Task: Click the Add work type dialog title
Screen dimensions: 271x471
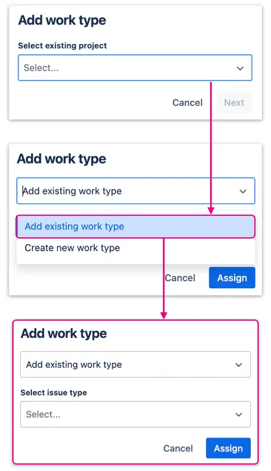Action: coord(61,20)
